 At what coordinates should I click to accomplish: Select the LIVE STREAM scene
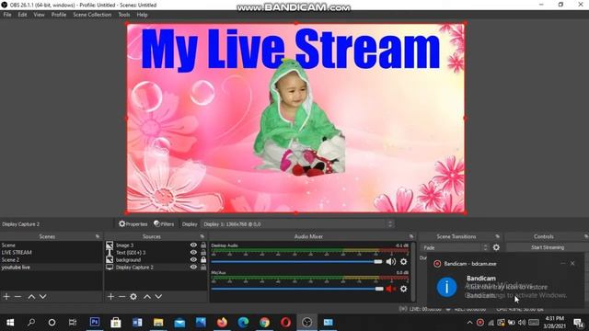(x=52, y=252)
